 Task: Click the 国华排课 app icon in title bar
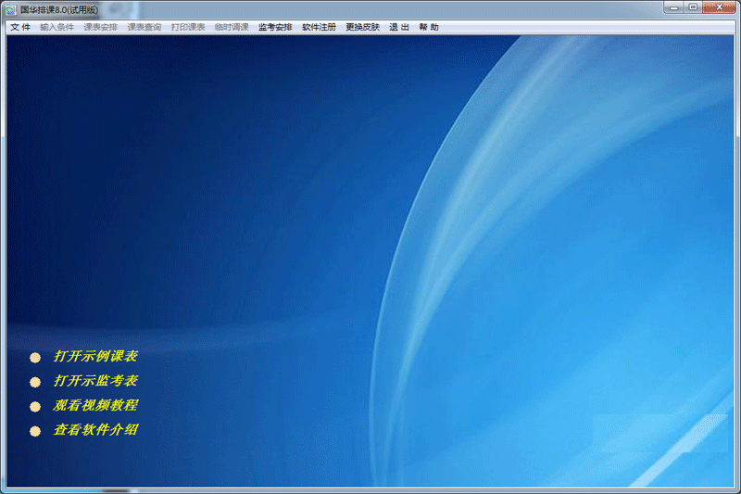pyautogui.click(x=11, y=8)
